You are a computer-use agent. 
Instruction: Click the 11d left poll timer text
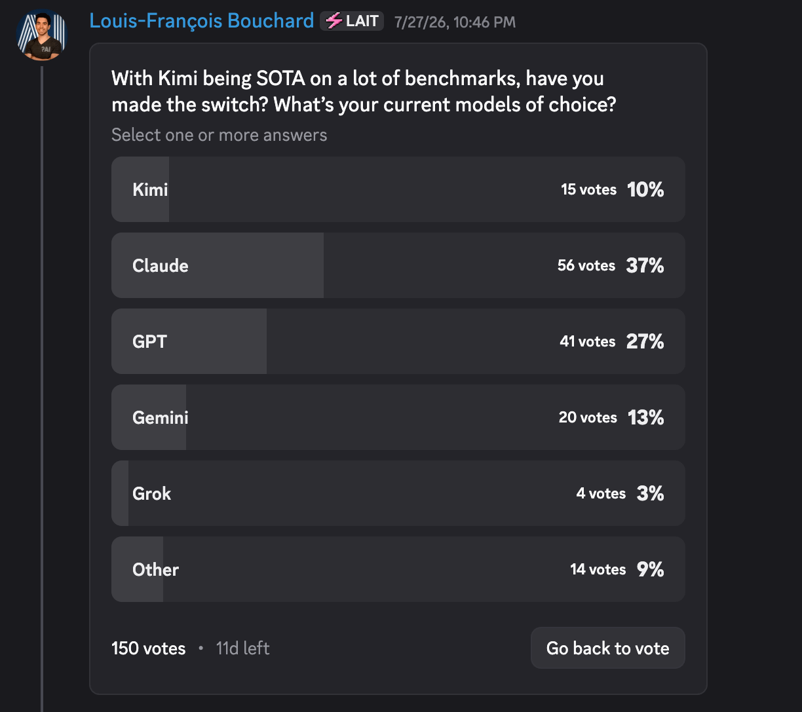pyautogui.click(x=243, y=648)
